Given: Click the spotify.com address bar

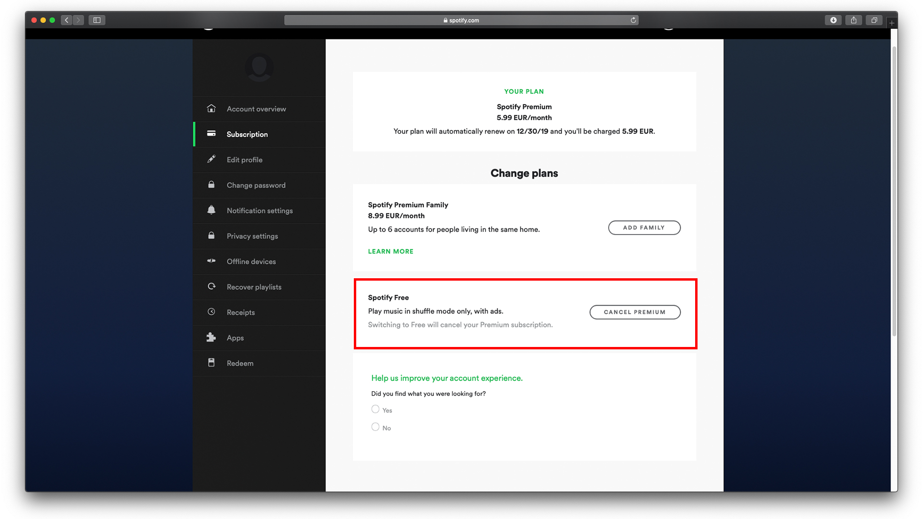Looking at the screenshot, I should click(461, 20).
